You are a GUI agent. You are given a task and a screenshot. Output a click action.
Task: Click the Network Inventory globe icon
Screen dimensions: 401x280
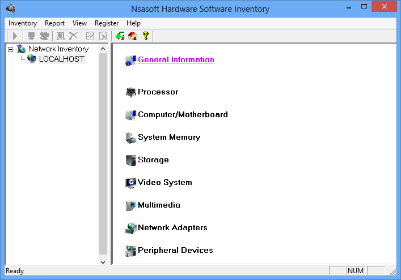21,49
